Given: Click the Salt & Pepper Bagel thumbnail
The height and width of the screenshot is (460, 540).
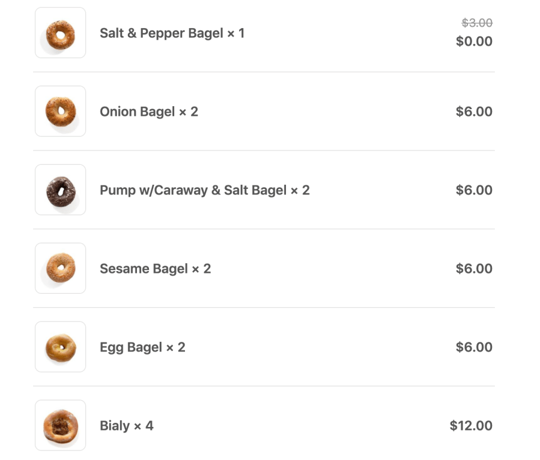Looking at the screenshot, I should [x=60, y=33].
